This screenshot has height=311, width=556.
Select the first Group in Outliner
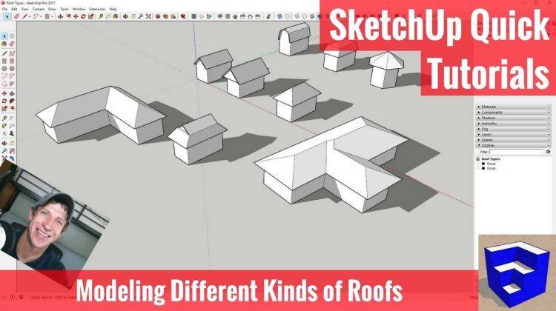click(491, 164)
